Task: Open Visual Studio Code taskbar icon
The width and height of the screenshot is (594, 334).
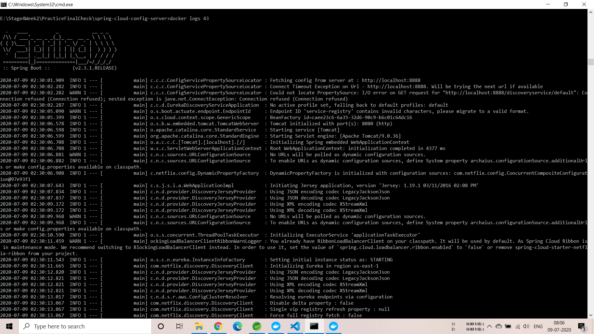Action: 295,326
